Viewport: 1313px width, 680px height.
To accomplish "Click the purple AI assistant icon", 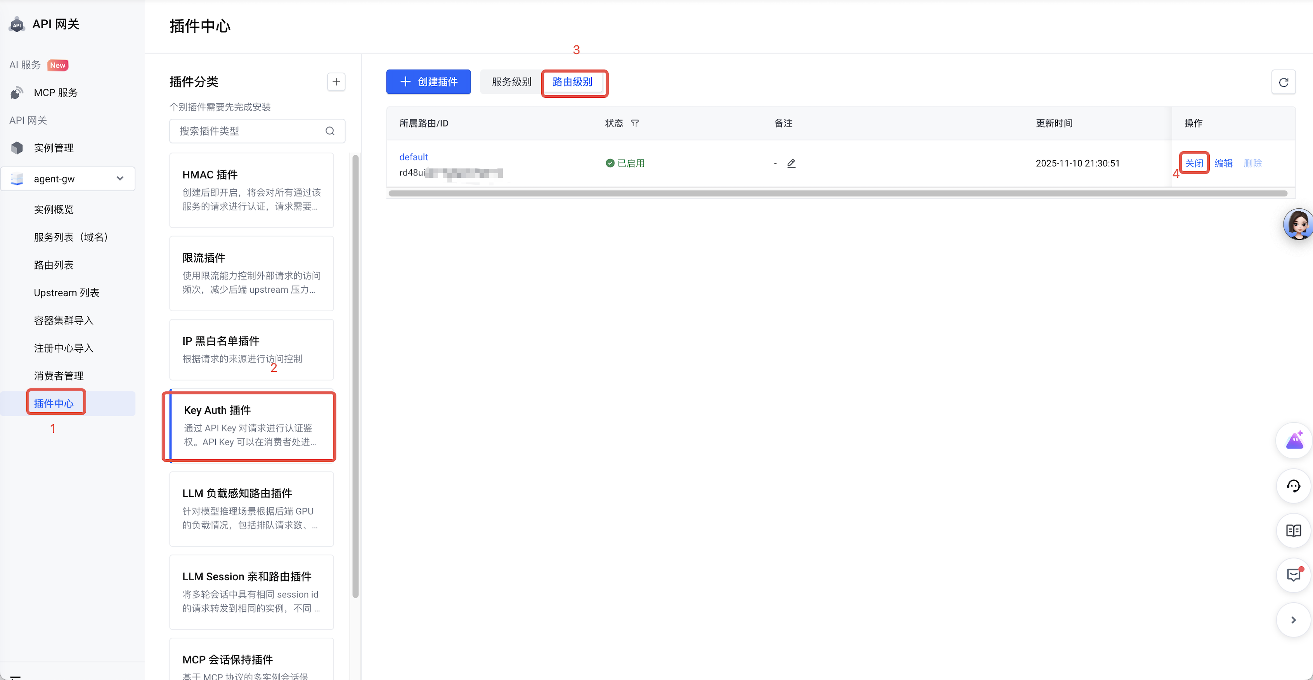I will pyautogui.click(x=1294, y=441).
